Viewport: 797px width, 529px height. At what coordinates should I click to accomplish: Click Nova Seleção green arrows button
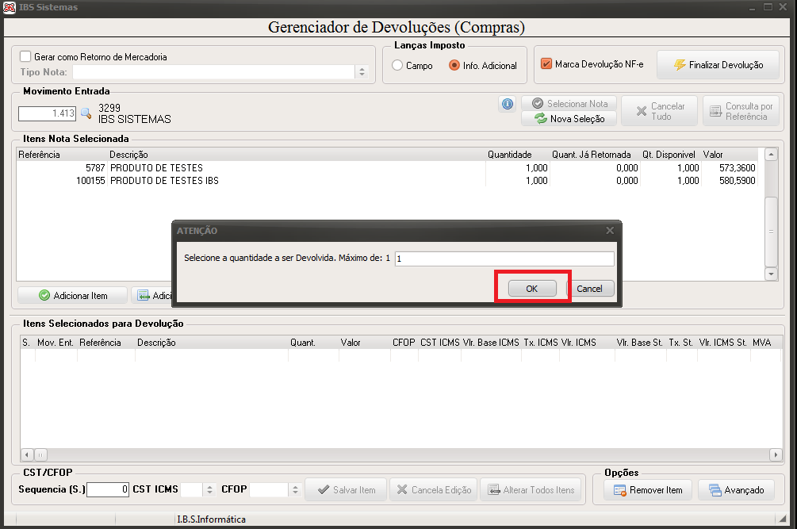click(x=569, y=119)
